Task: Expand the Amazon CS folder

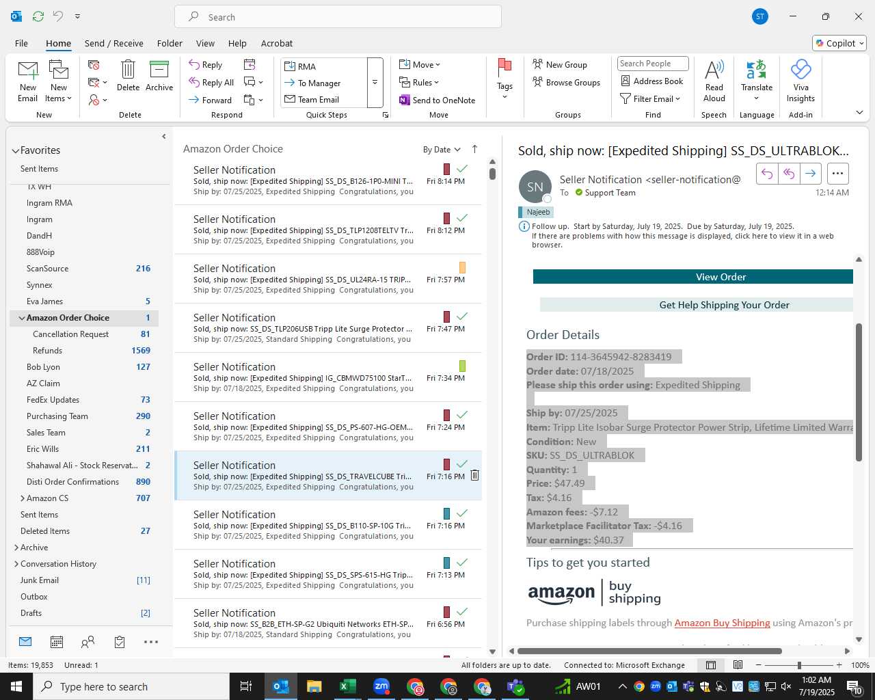Action: (x=23, y=498)
